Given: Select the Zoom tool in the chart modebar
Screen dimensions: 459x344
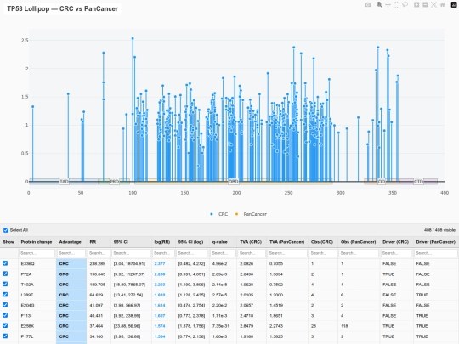Looking at the screenshot, I should [x=379, y=5].
